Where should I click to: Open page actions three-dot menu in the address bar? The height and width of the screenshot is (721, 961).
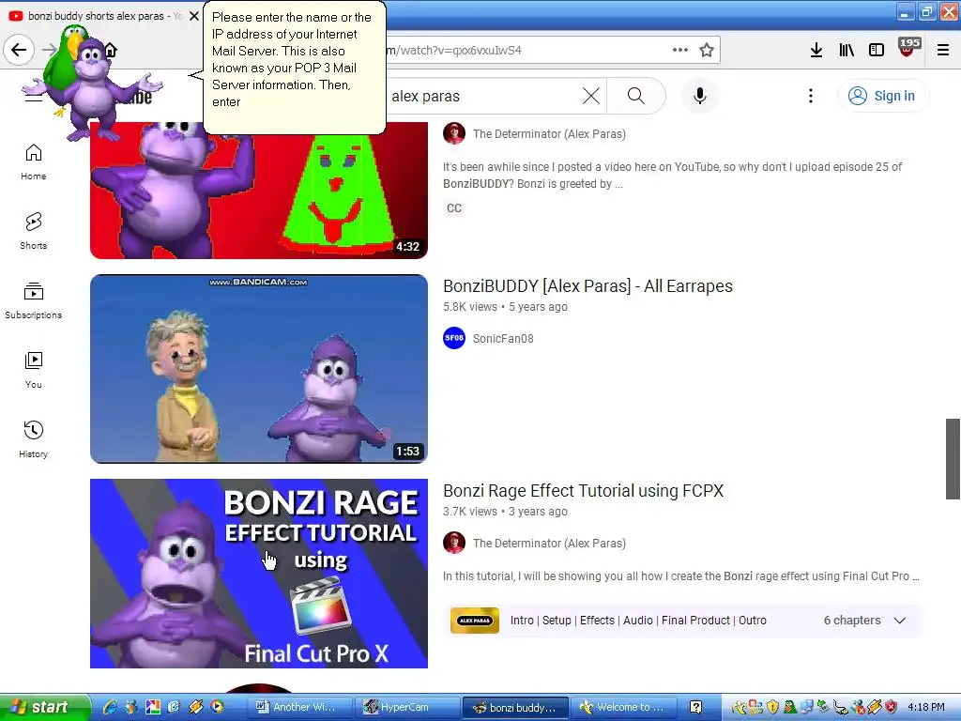click(679, 51)
